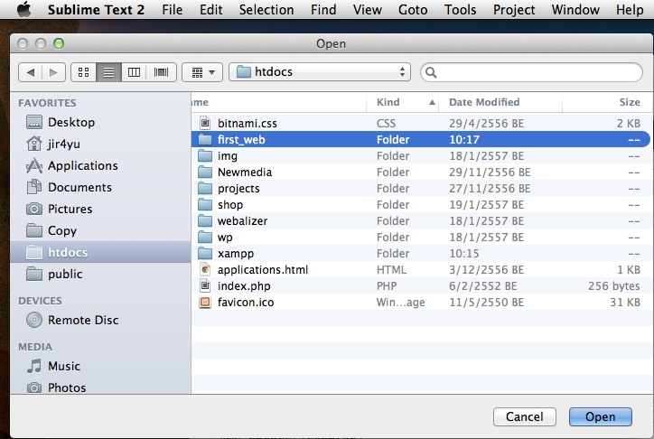654x439 pixels.
Task: Select Pictures in the sidebar
Action: pos(100,209)
